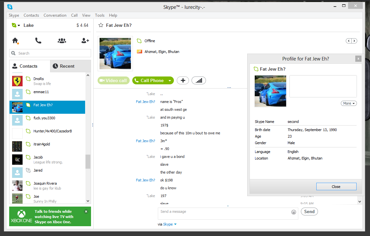Click the Xbox One logo in ad

point(22,216)
